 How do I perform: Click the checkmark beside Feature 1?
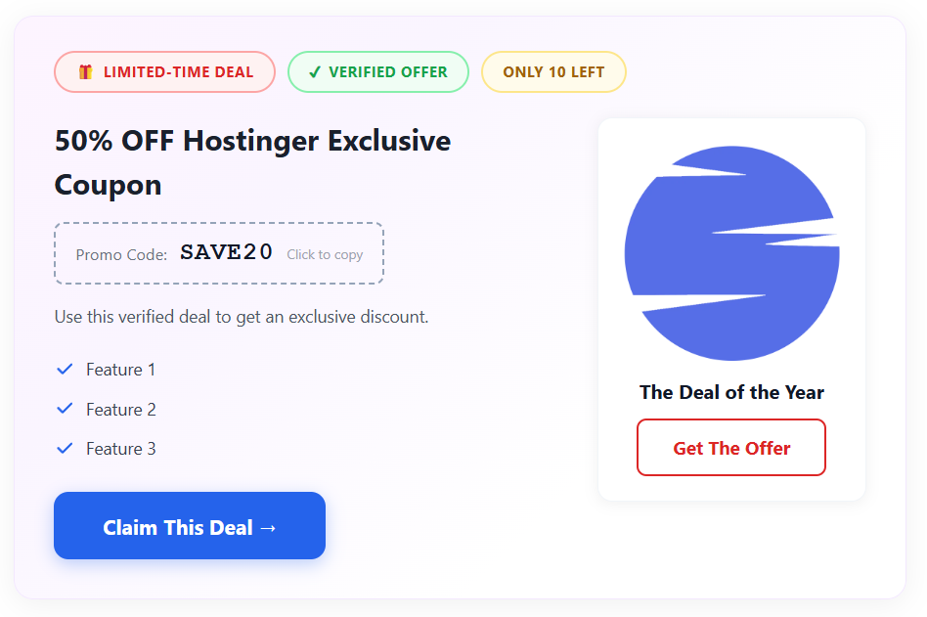pos(64,369)
